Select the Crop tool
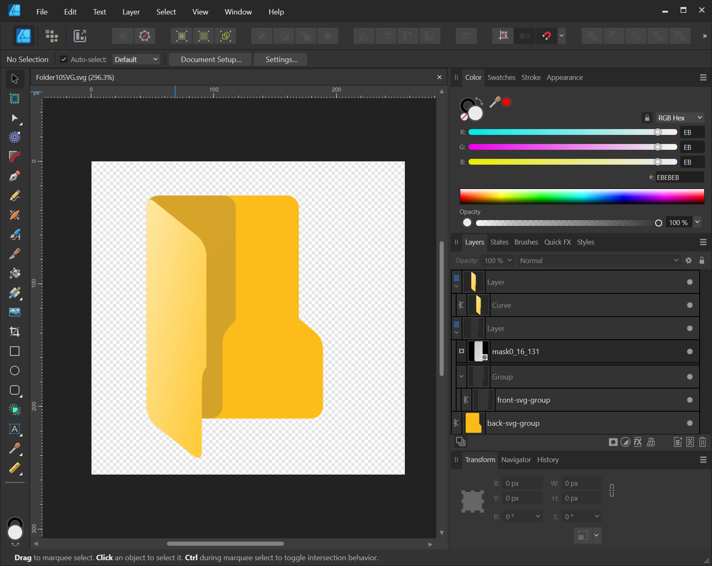Viewport: 712px width, 566px height. (x=14, y=332)
